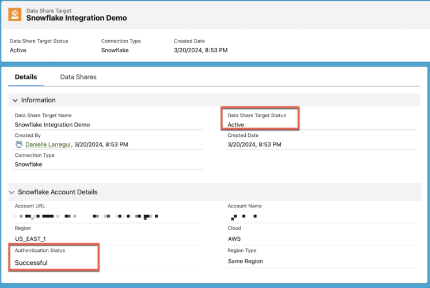Viewport: 430px width, 288px height.
Task: Click Danielle Larregui's user avatar icon
Action: (x=19, y=145)
